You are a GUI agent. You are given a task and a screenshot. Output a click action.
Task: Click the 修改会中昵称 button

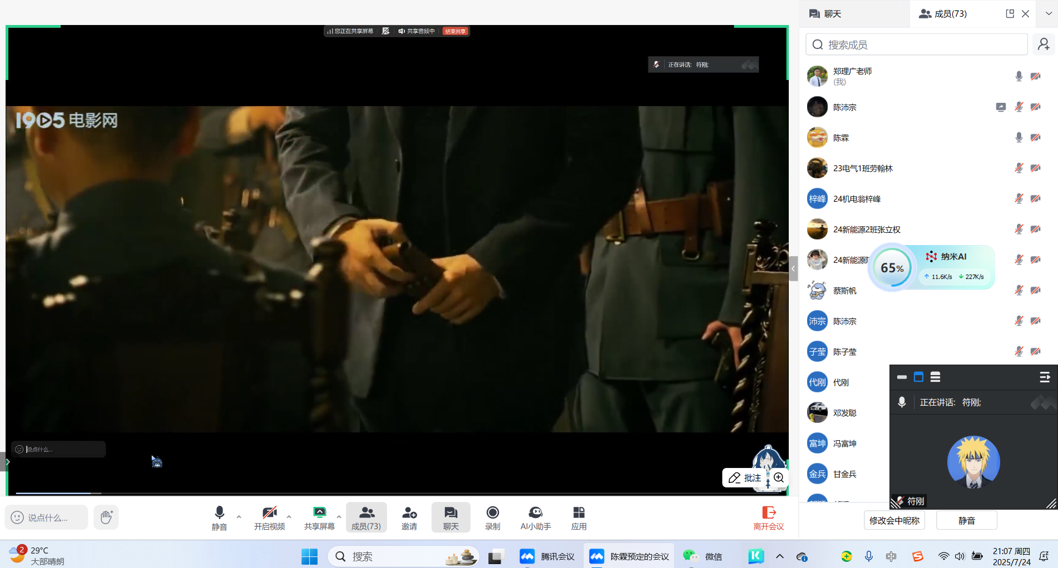coord(894,521)
